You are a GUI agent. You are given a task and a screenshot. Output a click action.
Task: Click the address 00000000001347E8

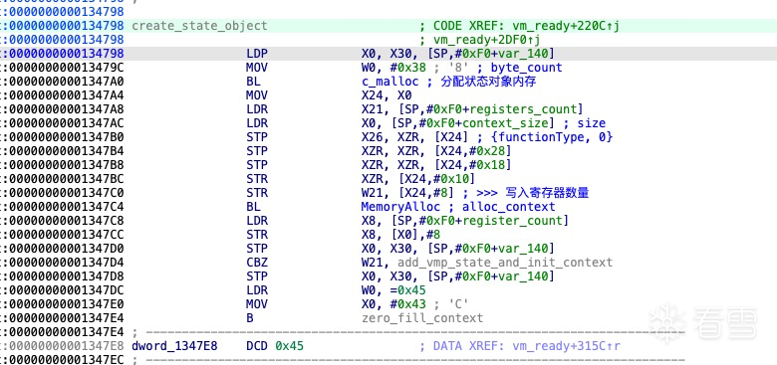pos(66,346)
